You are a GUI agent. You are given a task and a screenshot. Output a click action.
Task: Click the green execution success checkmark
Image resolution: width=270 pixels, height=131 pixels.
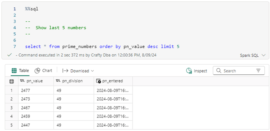10,55
